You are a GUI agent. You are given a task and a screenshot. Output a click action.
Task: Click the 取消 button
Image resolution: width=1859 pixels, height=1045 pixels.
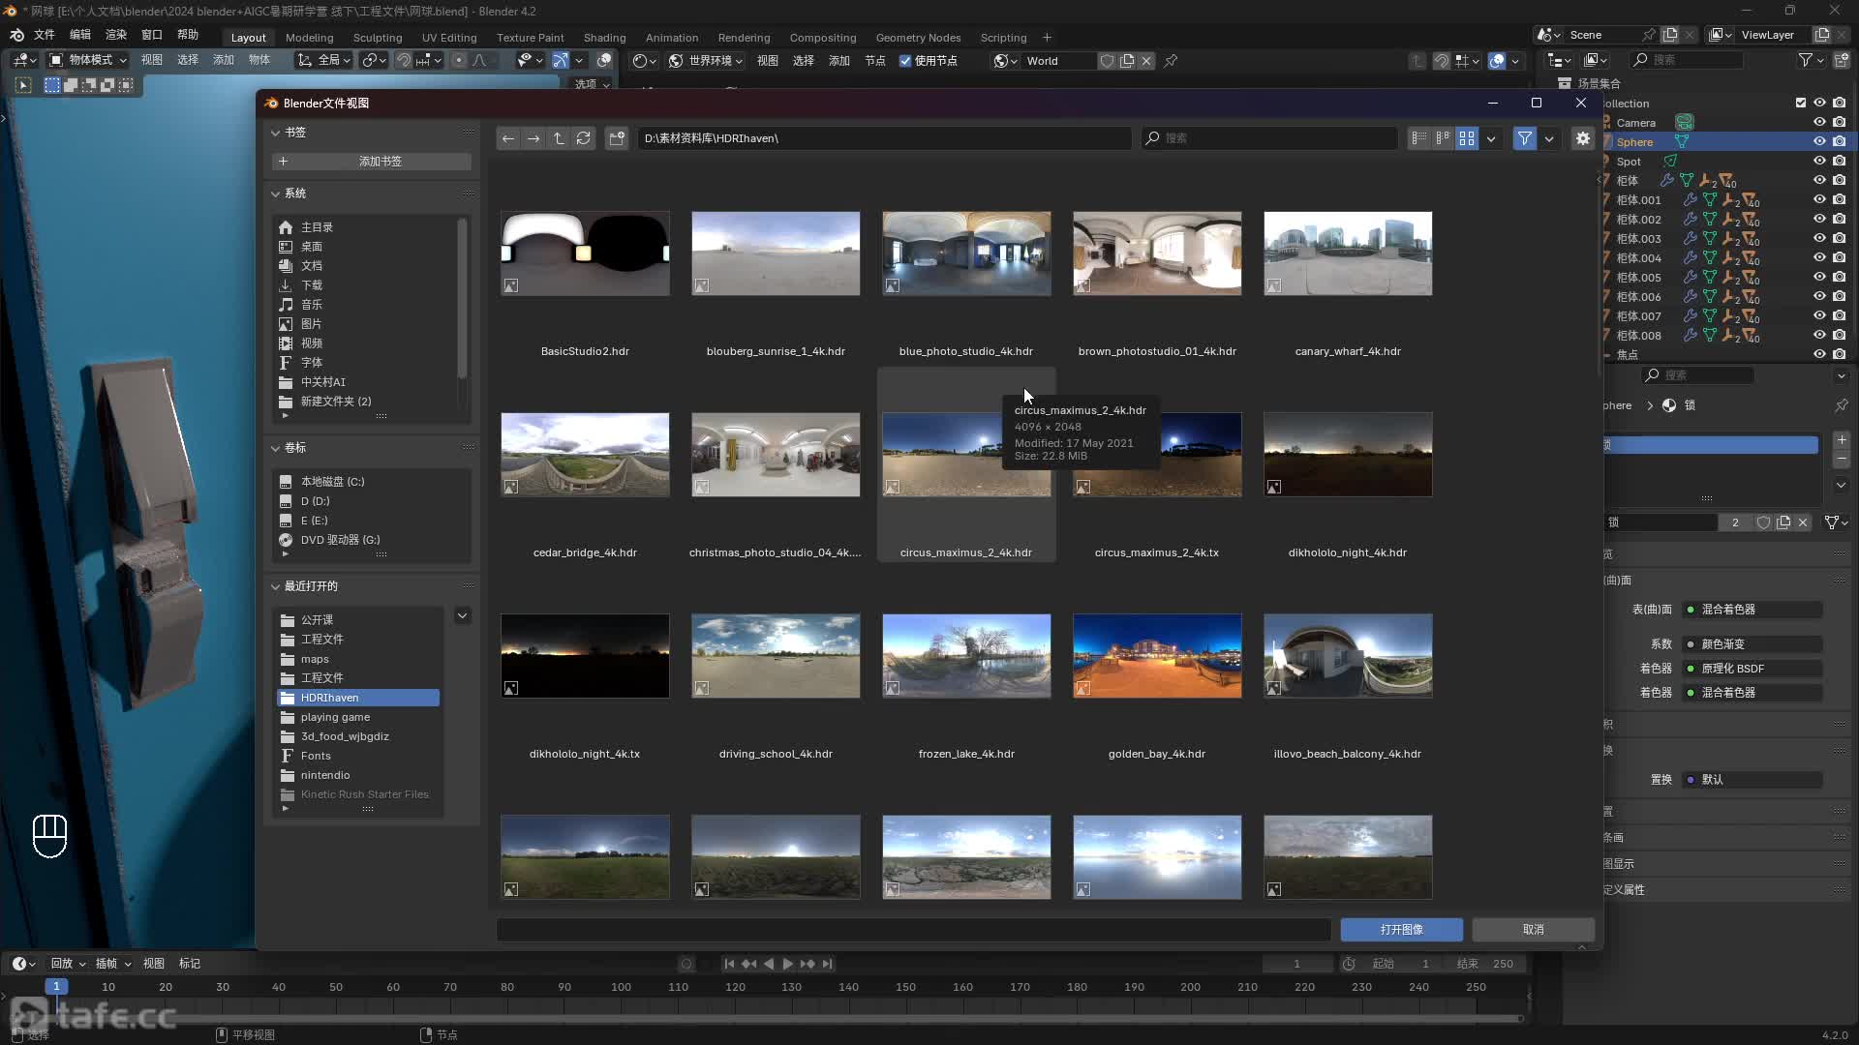coord(1533,930)
